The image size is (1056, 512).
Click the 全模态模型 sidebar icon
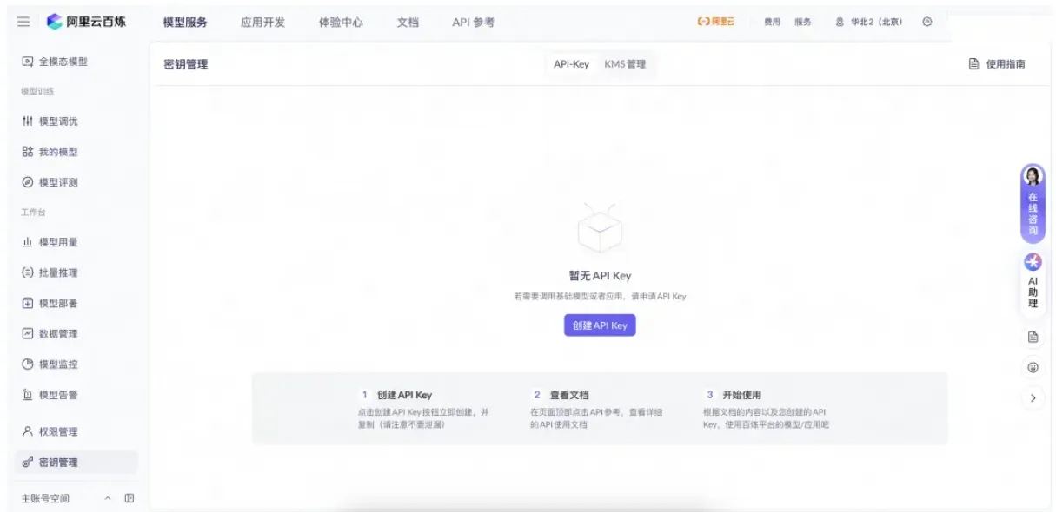coord(28,62)
